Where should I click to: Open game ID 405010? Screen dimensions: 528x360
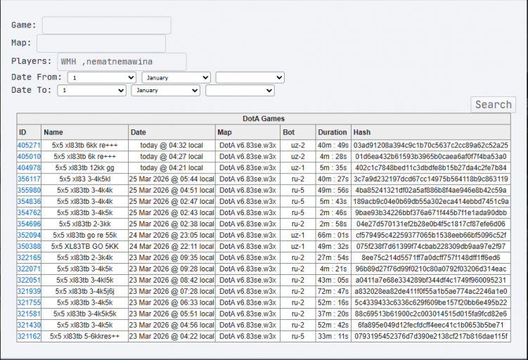[29, 157]
